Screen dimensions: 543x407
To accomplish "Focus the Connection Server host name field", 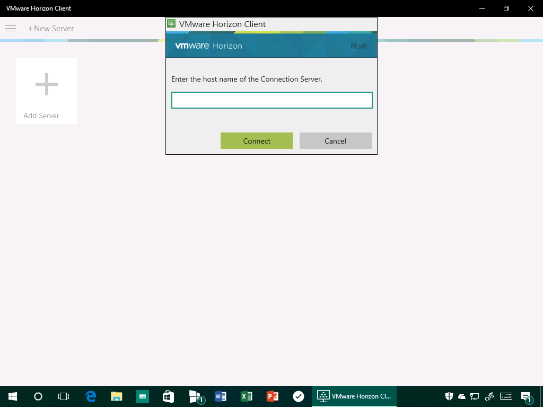I will point(272,100).
